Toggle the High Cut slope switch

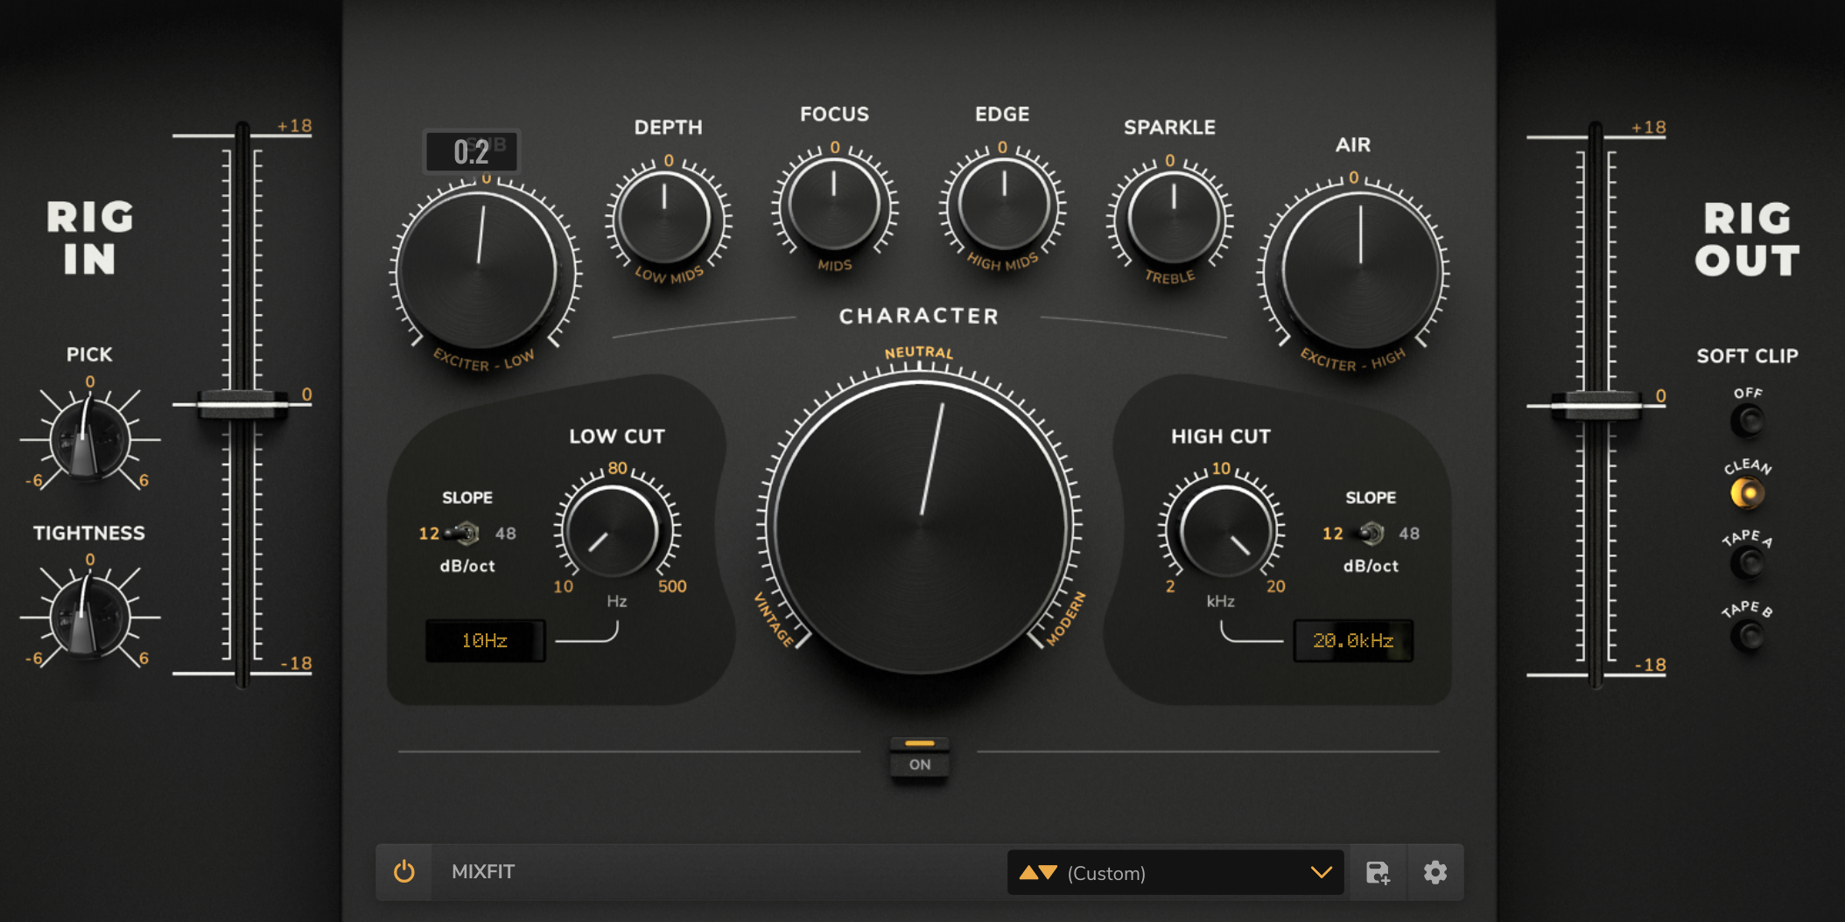pos(1368,533)
